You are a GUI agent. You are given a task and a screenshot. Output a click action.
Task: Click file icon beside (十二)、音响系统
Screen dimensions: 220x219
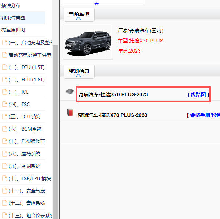[x=5, y=203]
